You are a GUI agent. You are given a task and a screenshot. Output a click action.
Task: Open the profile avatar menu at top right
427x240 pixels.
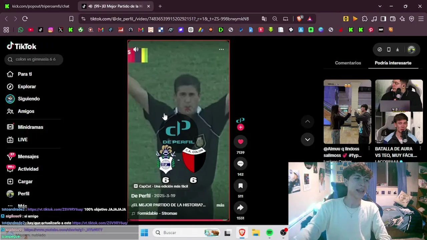(x=411, y=50)
